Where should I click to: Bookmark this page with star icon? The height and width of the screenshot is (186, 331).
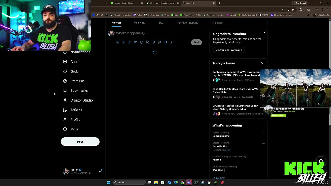coord(293,10)
